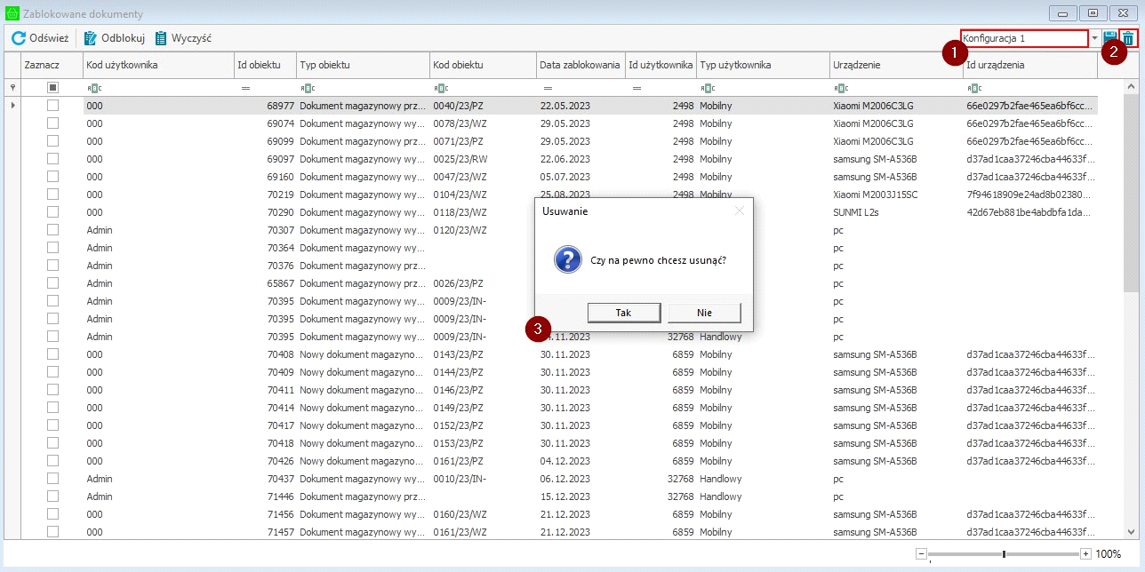Click filter operator icon under Id obiektu
Viewport: 1145px width, 572px height.
click(245, 88)
